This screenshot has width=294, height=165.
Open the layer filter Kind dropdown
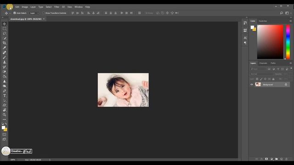pyautogui.click(x=258, y=69)
